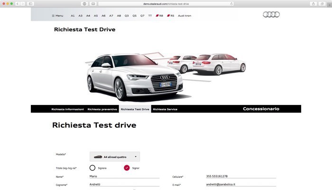Switch to the Richiesta Service tab
Image resolution: width=332 pixels, height=190 pixels.
pyautogui.click(x=165, y=109)
